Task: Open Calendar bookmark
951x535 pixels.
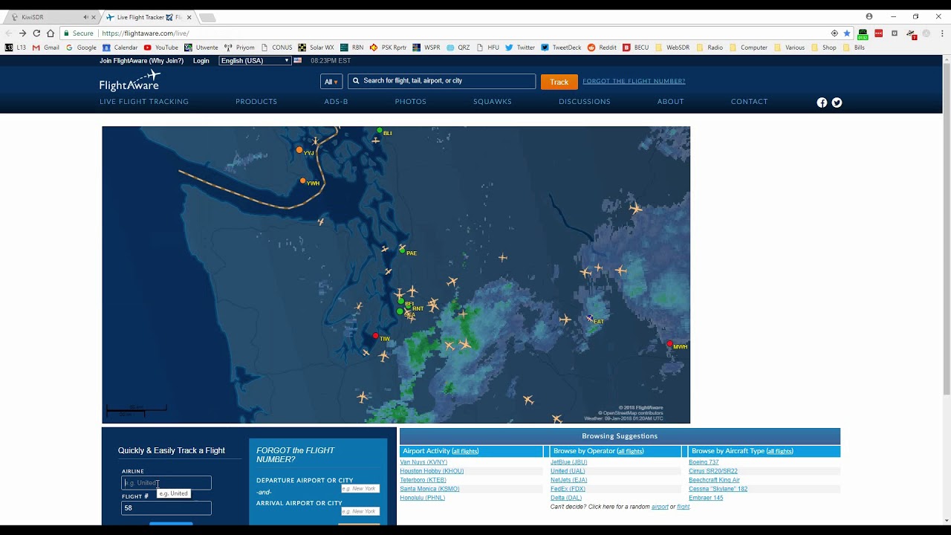Action: [x=120, y=48]
